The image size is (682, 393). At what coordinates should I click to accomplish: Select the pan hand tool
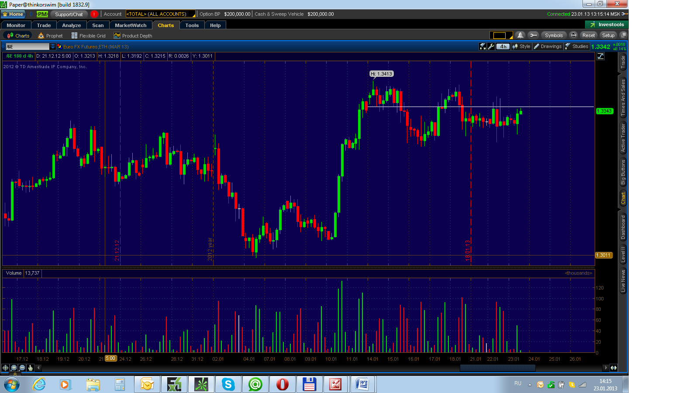(31, 368)
